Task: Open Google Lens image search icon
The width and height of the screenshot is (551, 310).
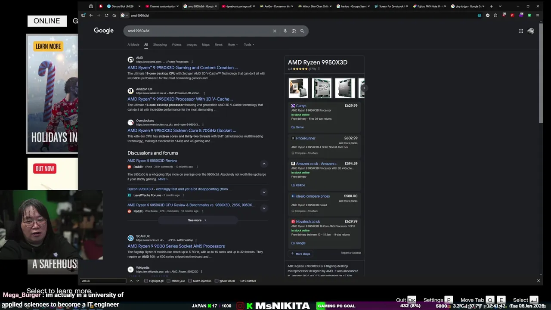Action: [294, 31]
